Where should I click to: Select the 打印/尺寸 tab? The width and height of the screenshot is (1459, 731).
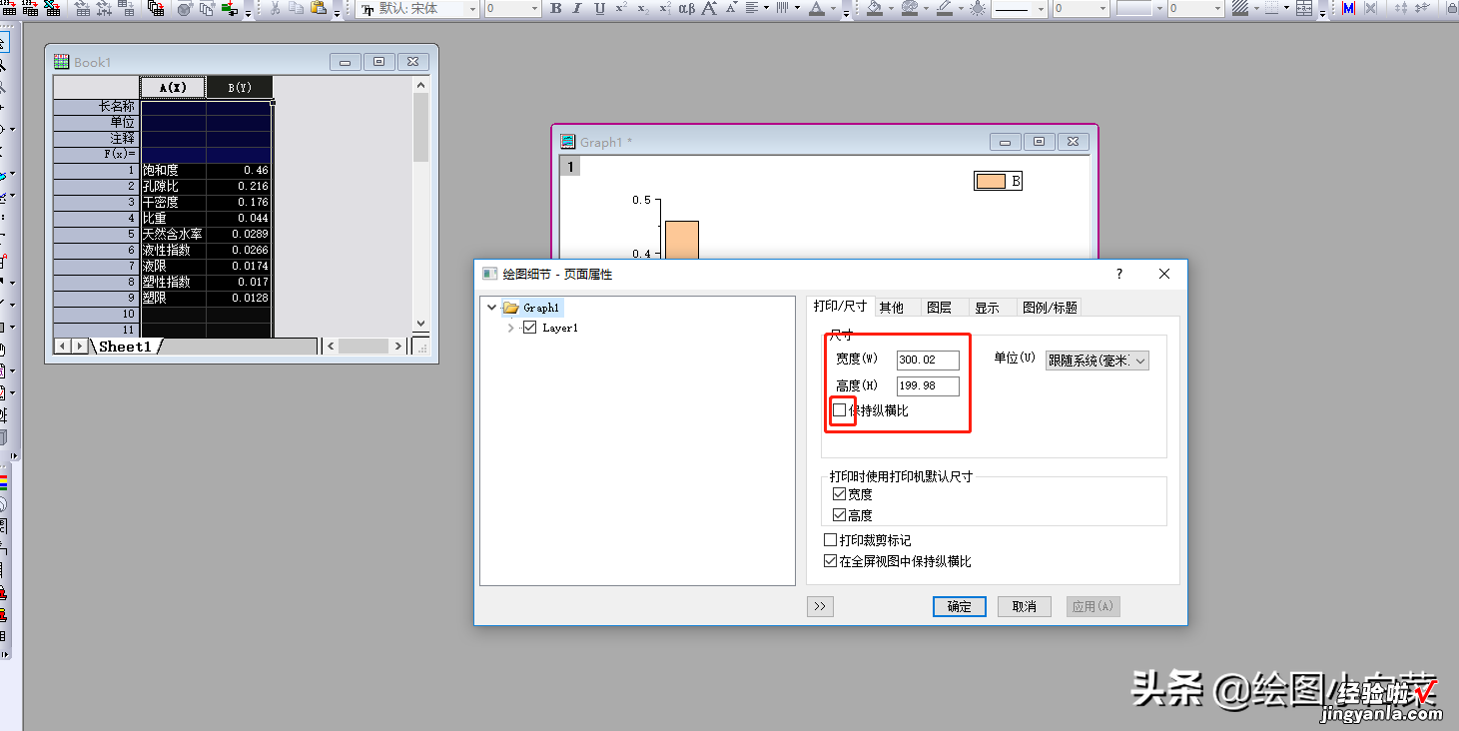pos(840,306)
